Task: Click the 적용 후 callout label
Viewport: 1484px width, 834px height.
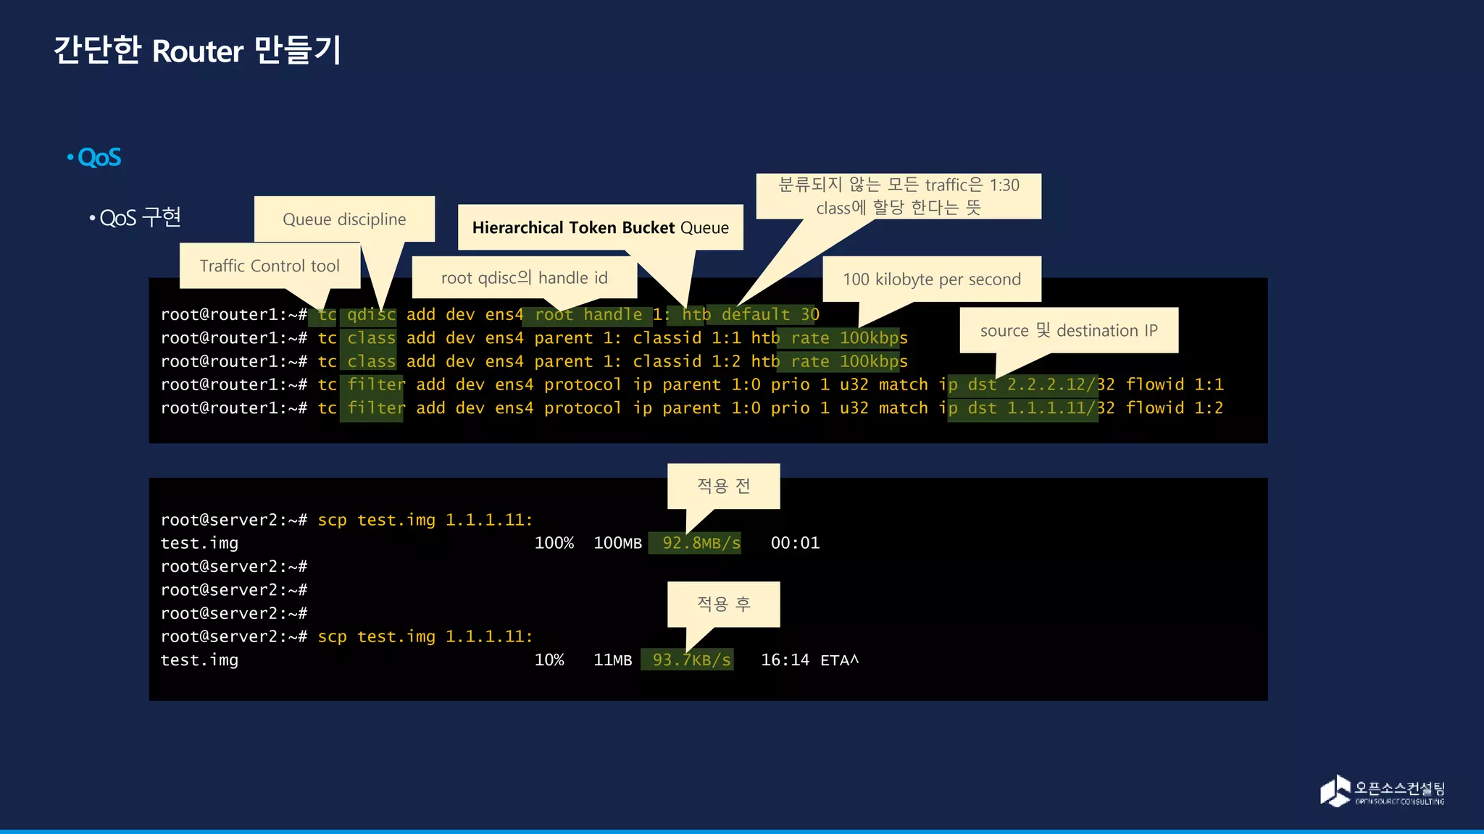Action: 723,604
